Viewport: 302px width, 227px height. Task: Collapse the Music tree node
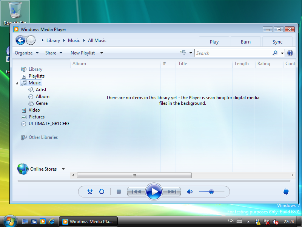[17, 83]
